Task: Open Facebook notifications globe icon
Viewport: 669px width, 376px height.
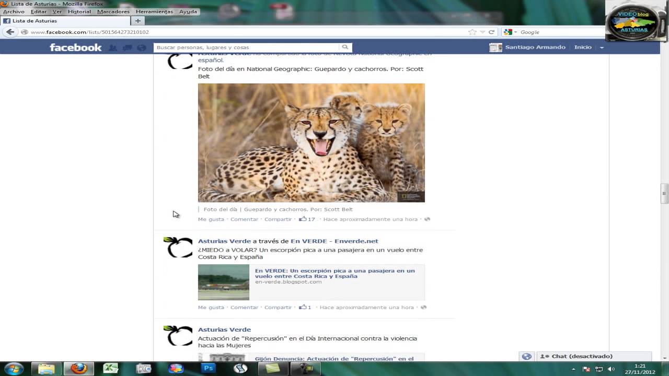Action: [142, 48]
